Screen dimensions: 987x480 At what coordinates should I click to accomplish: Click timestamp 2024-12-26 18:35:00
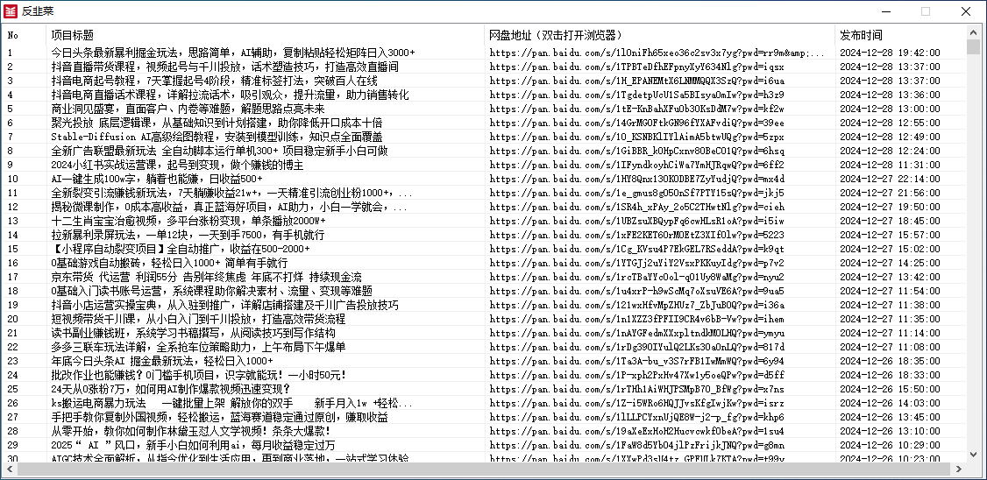(890, 361)
